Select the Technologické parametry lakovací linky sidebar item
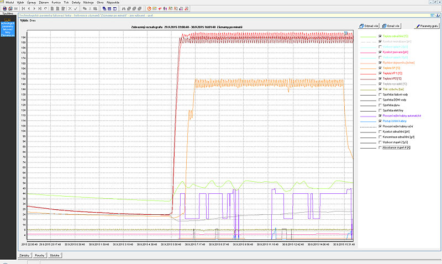This screenshot has width=442, height=264. tap(8, 31)
